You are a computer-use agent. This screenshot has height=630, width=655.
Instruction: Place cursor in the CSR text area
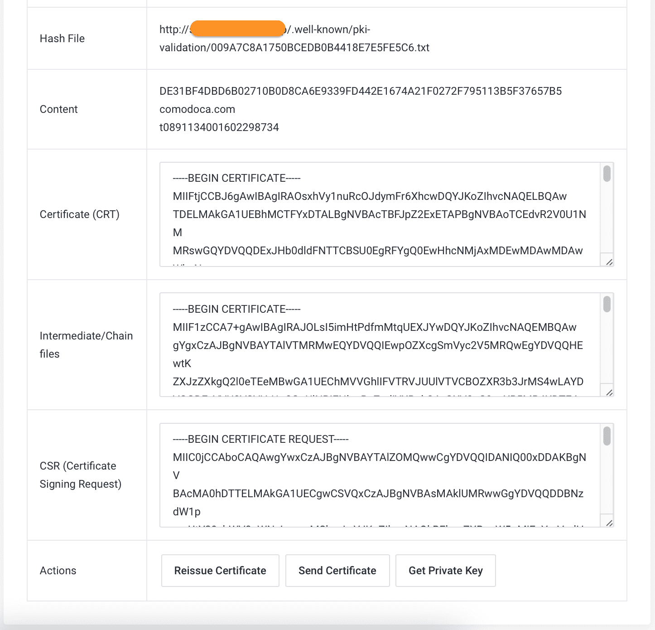[380, 475]
